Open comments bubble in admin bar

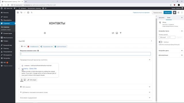click(x=15, y=8)
